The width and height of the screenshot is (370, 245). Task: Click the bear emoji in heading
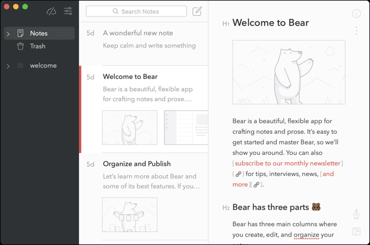[x=316, y=207]
